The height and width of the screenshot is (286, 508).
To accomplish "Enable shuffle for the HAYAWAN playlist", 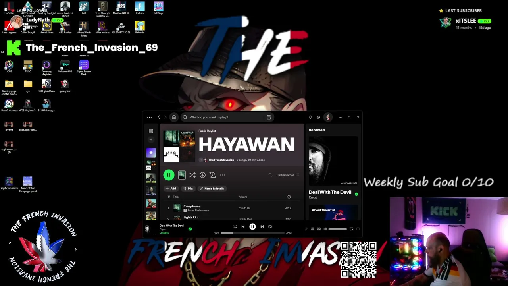I will click(x=192, y=175).
